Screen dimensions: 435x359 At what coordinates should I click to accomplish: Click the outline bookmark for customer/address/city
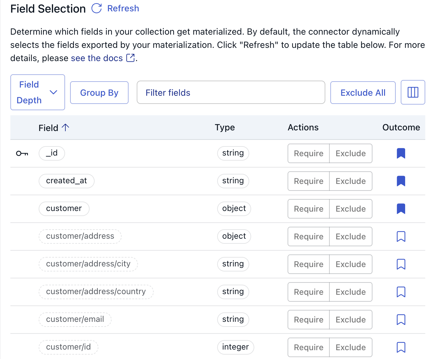tap(401, 264)
